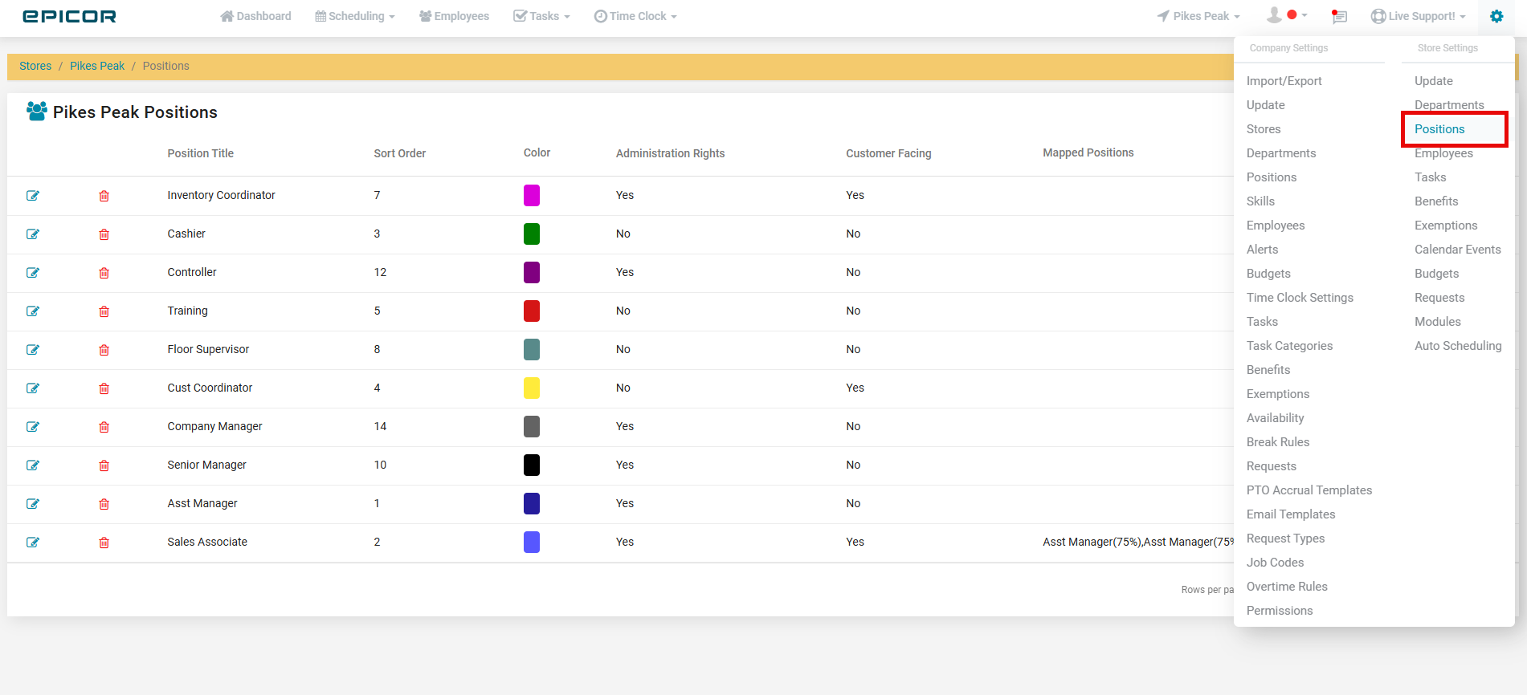Edit the Asst Manager position
This screenshot has width=1527, height=695.
pyautogui.click(x=33, y=504)
